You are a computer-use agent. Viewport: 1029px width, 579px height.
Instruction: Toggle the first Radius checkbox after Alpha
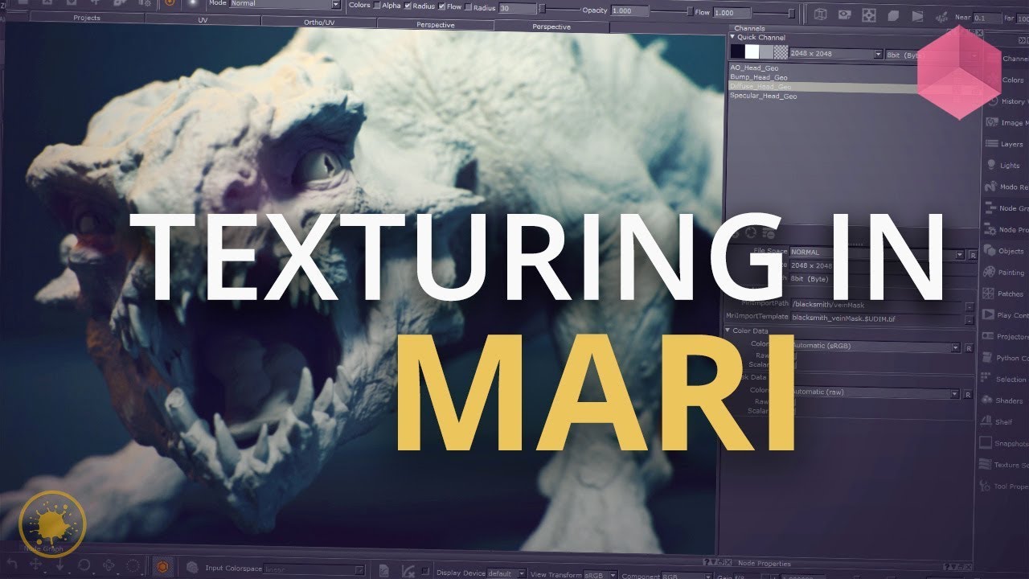[408, 6]
